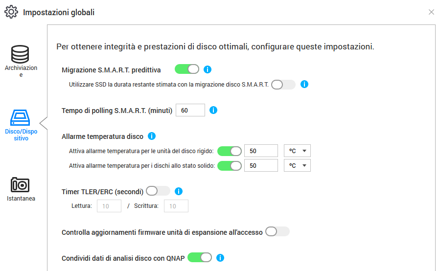Enable SSD durata restante stimata toggle

[x=283, y=85]
